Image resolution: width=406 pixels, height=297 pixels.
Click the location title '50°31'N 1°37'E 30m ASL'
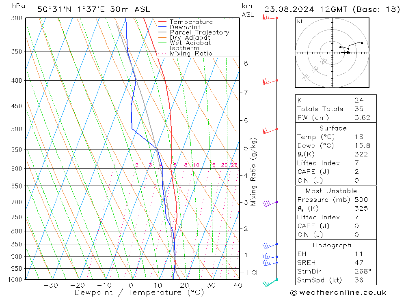click(x=93, y=10)
